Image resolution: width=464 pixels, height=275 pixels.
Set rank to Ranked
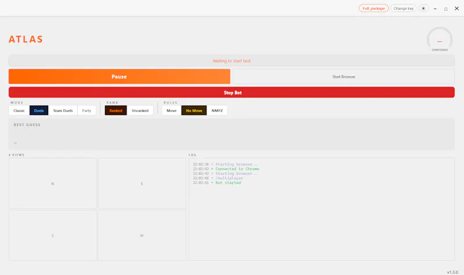tap(115, 110)
